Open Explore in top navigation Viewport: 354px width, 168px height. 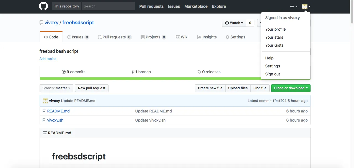[x=219, y=6]
